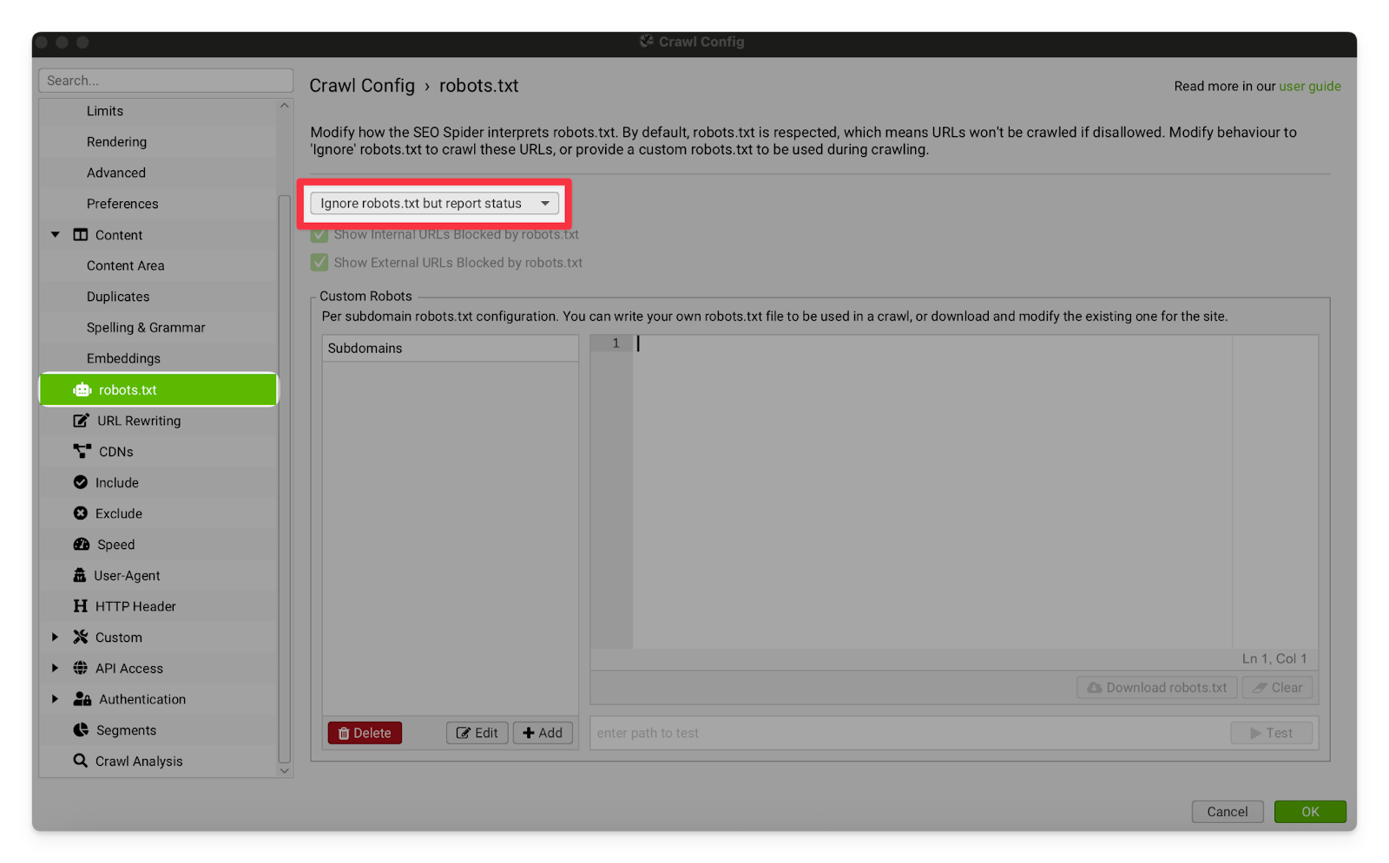Click the User-Agent spy icon
This screenshot has width=1389, height=863.
click(x=80, y=575)
